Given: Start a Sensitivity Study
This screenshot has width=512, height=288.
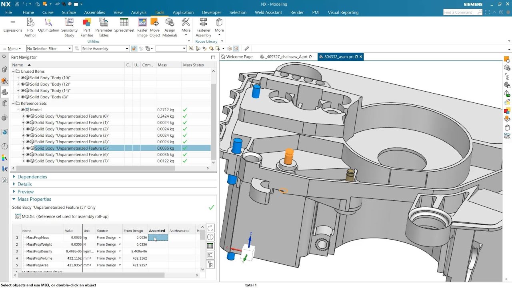Looking at the screenshot, I should [69, 28].
